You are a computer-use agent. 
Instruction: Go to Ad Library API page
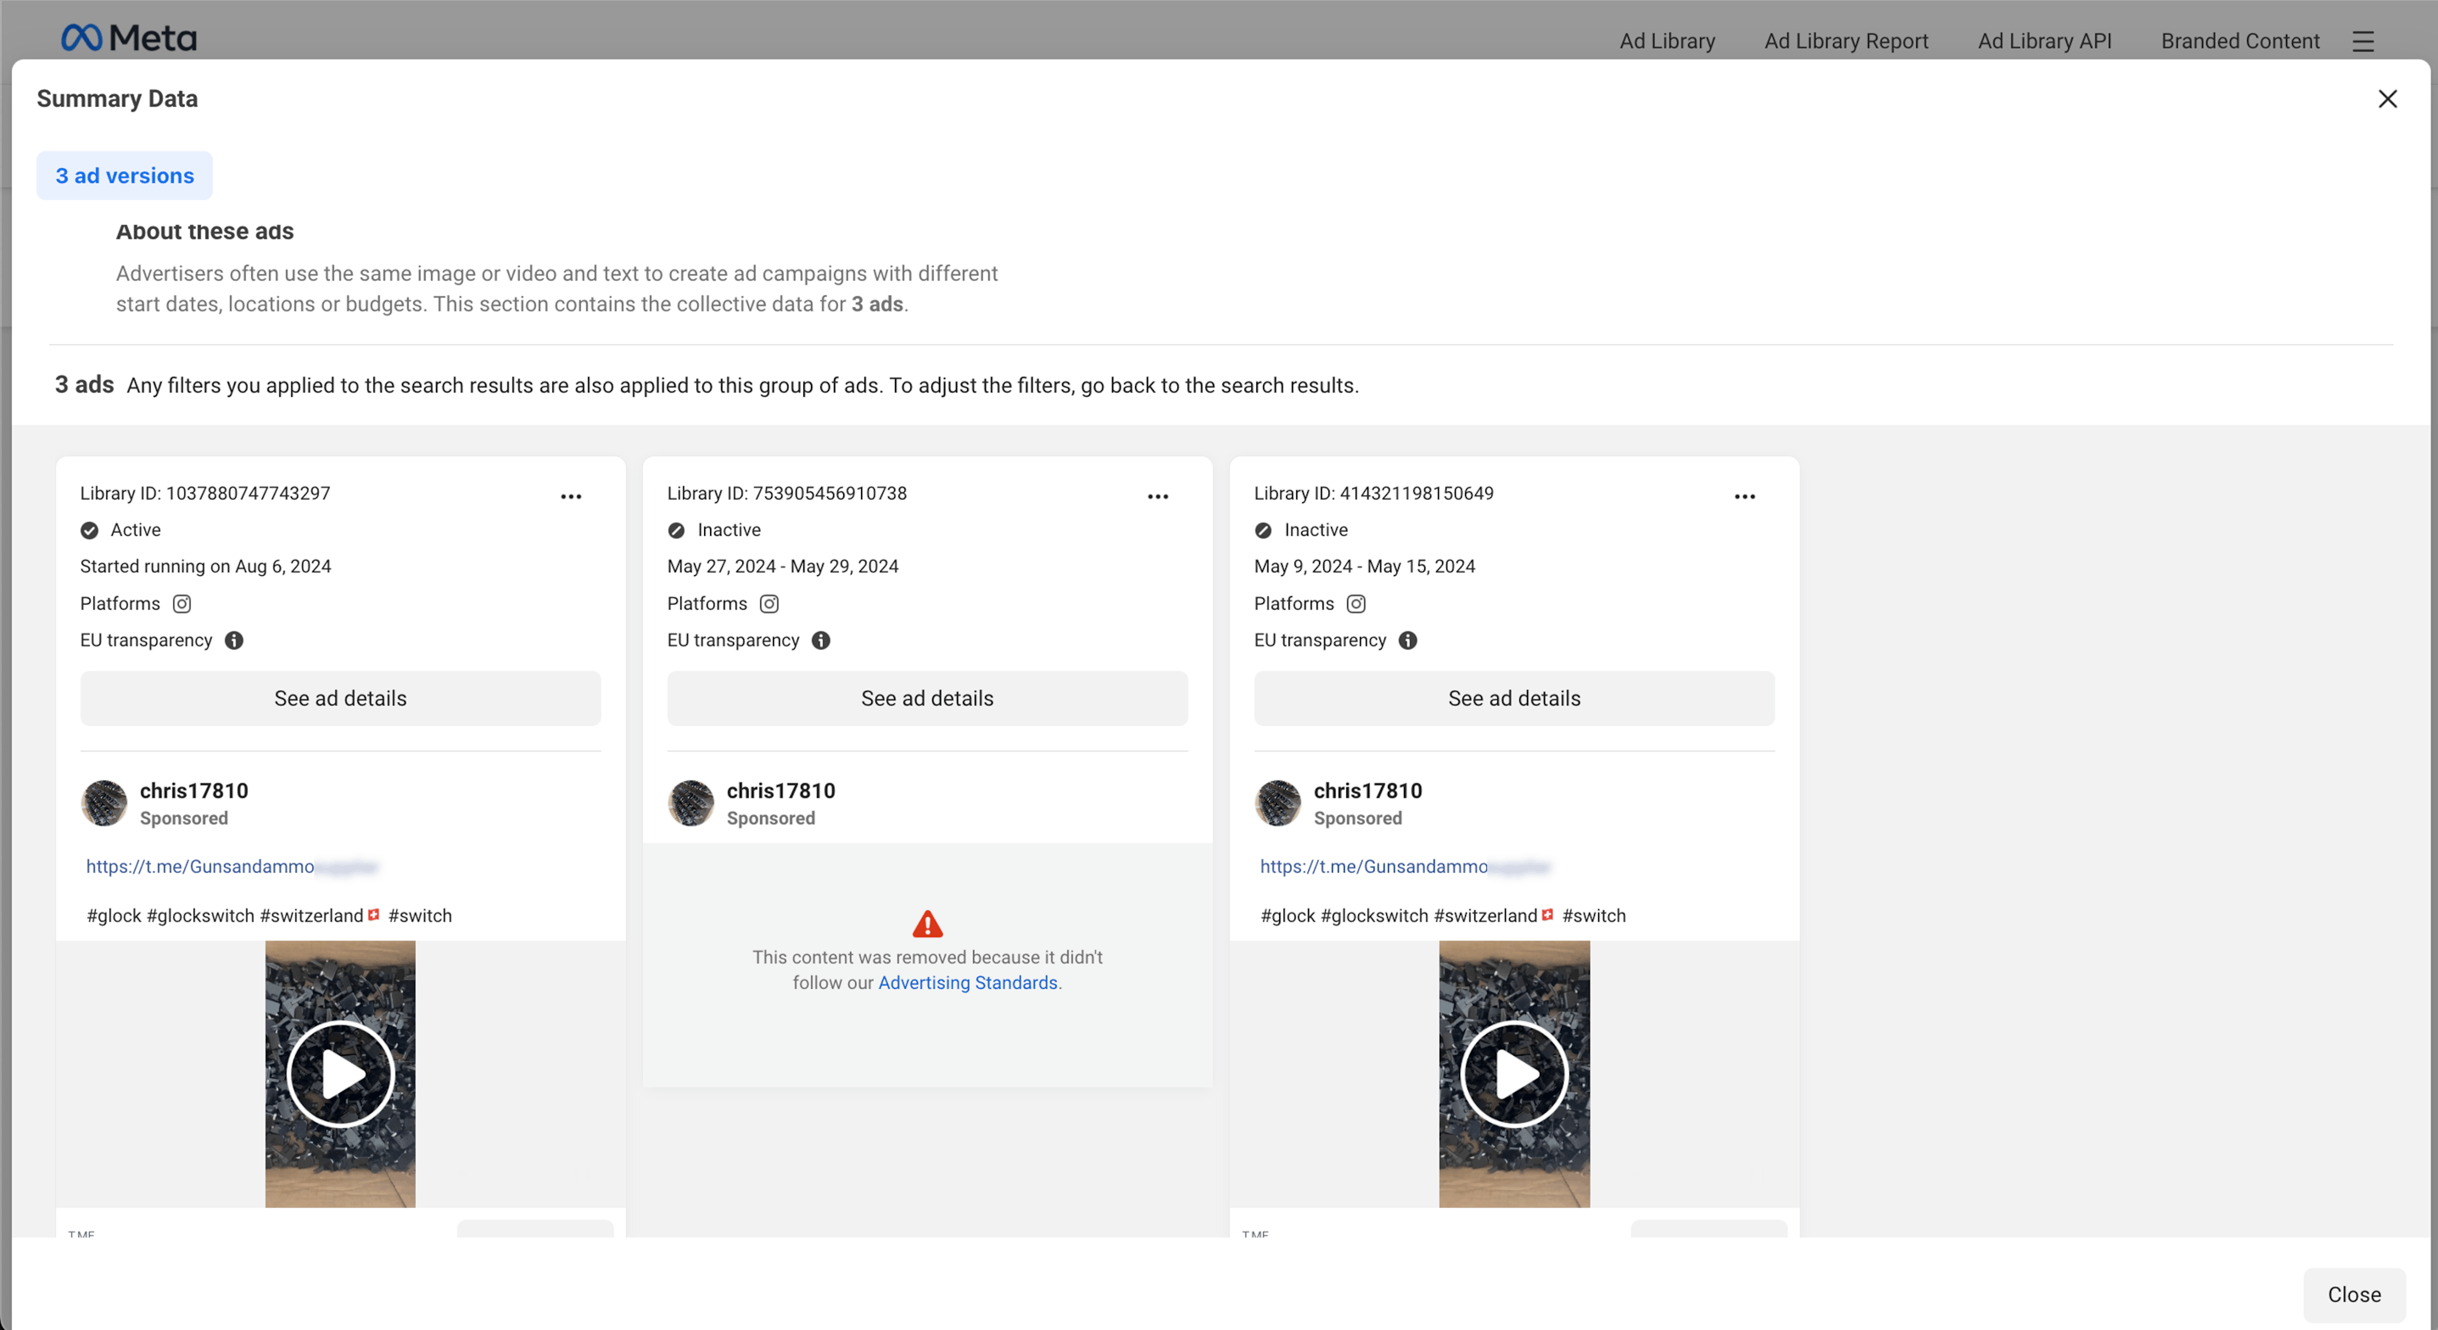2044,41
